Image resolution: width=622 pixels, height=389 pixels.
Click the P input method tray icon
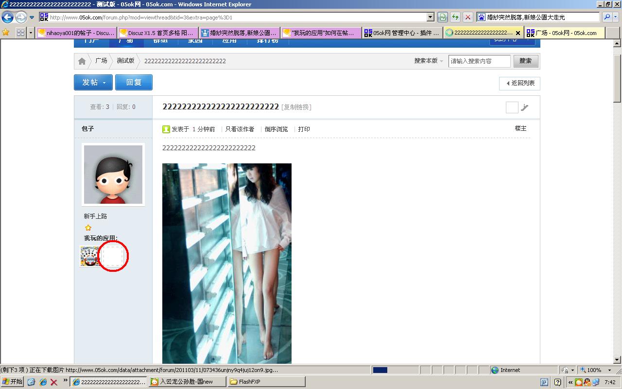544,382
